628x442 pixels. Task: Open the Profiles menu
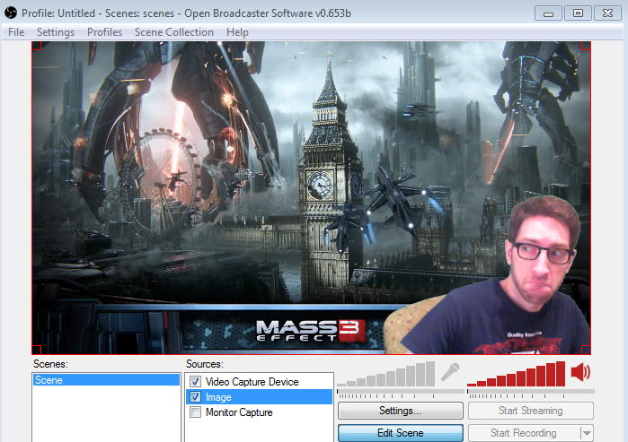click(x=104, y=32)
